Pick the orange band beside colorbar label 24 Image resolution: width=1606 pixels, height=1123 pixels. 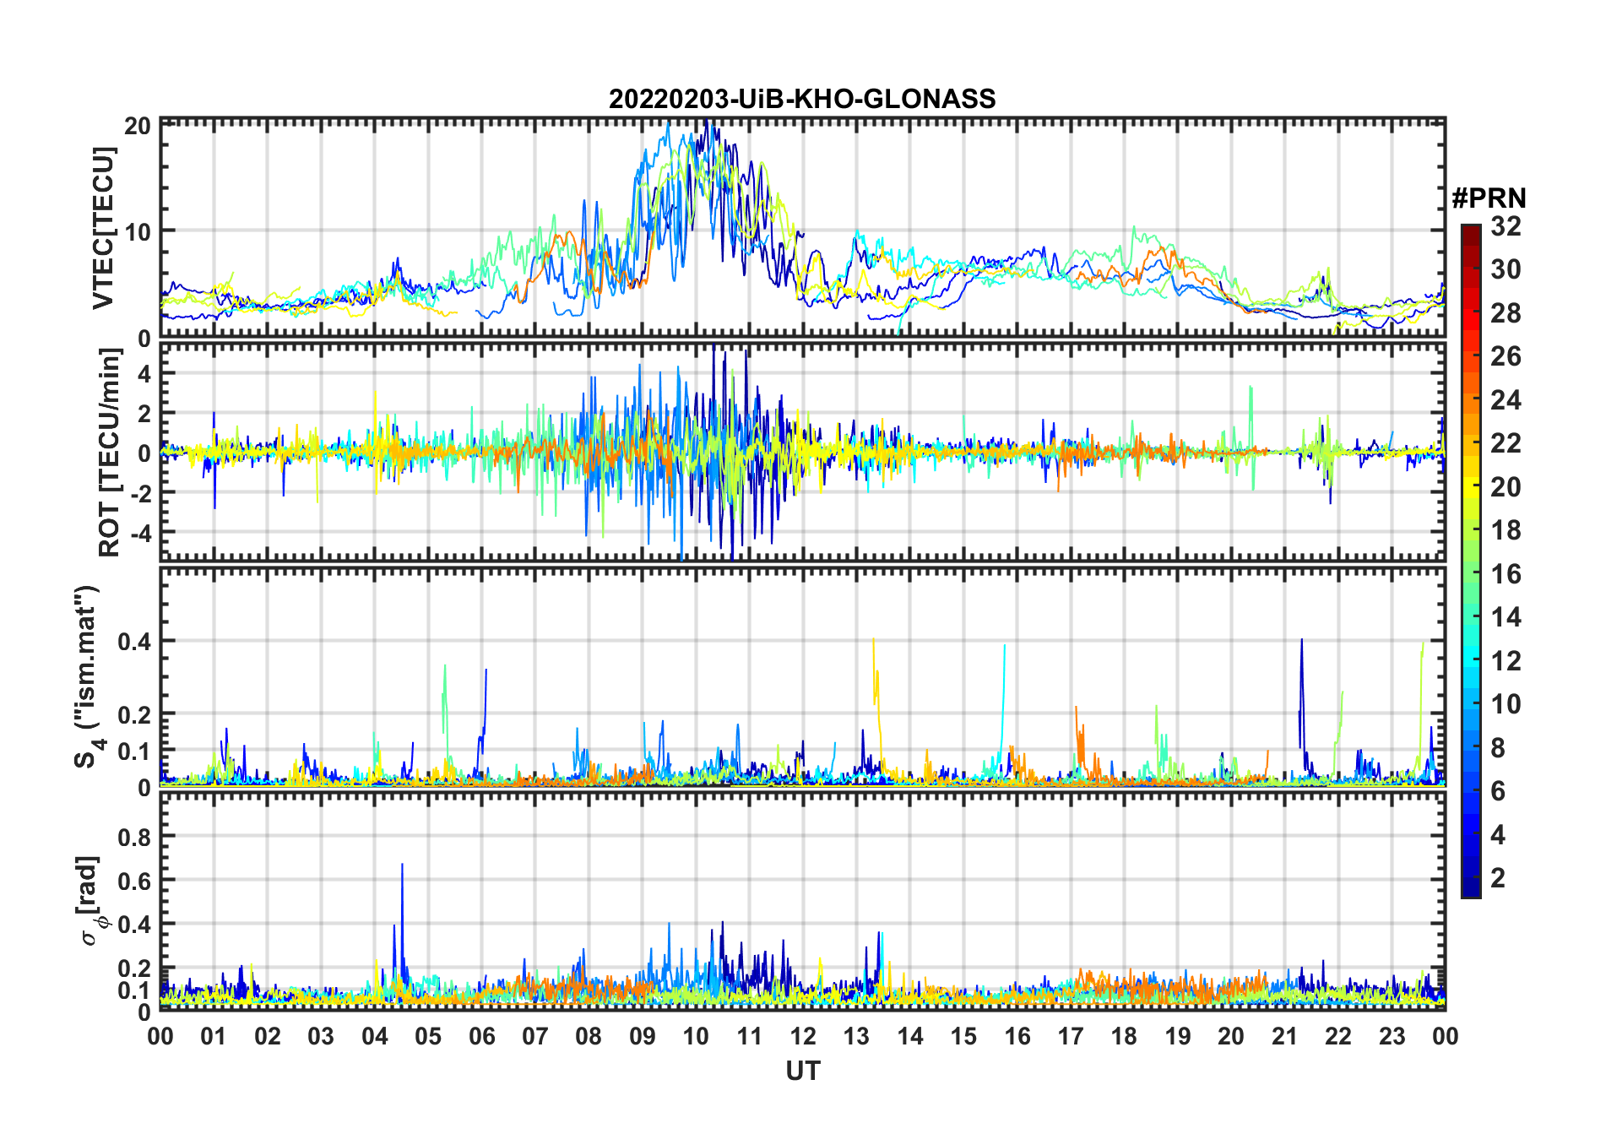(x=1471, y=399)
